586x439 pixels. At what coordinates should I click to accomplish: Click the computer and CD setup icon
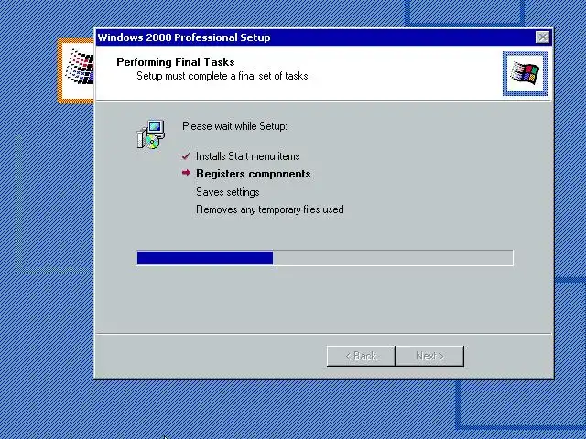[150, 134]
